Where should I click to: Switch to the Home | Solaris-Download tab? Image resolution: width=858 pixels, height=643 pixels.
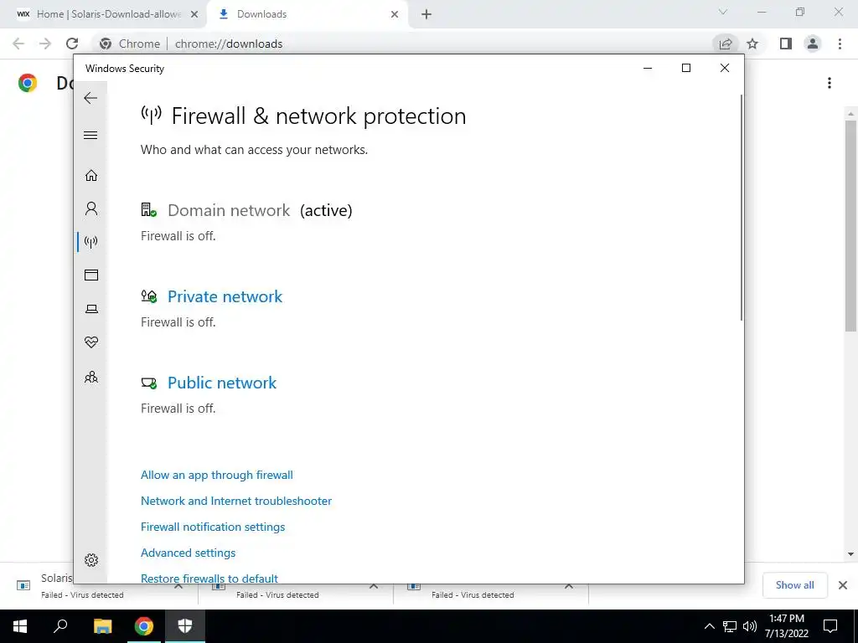click(x=109, y=14)
